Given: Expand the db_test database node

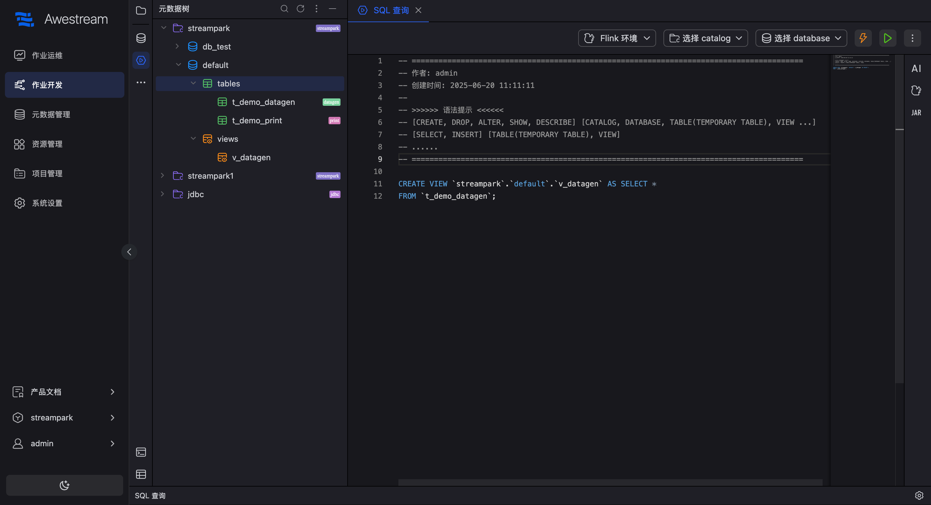Looking at the screenshot, I should (177, 46).
